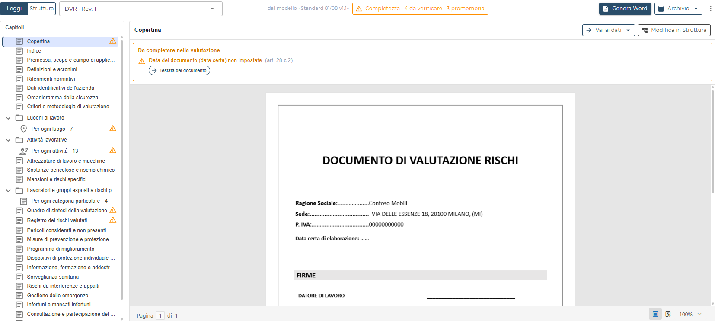
Task: Click document icon of Per ogni categoria particolare
Action: pos(24,201)
